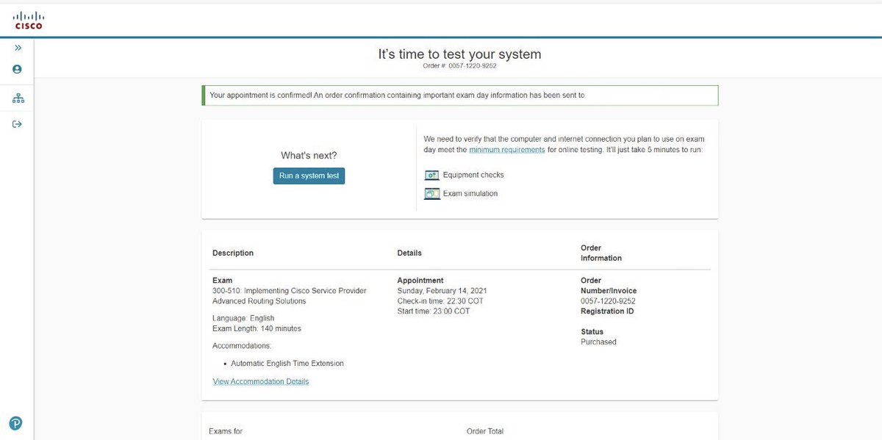Click the Equipment checks icon

pyautogui.click(x=432, y=176)
